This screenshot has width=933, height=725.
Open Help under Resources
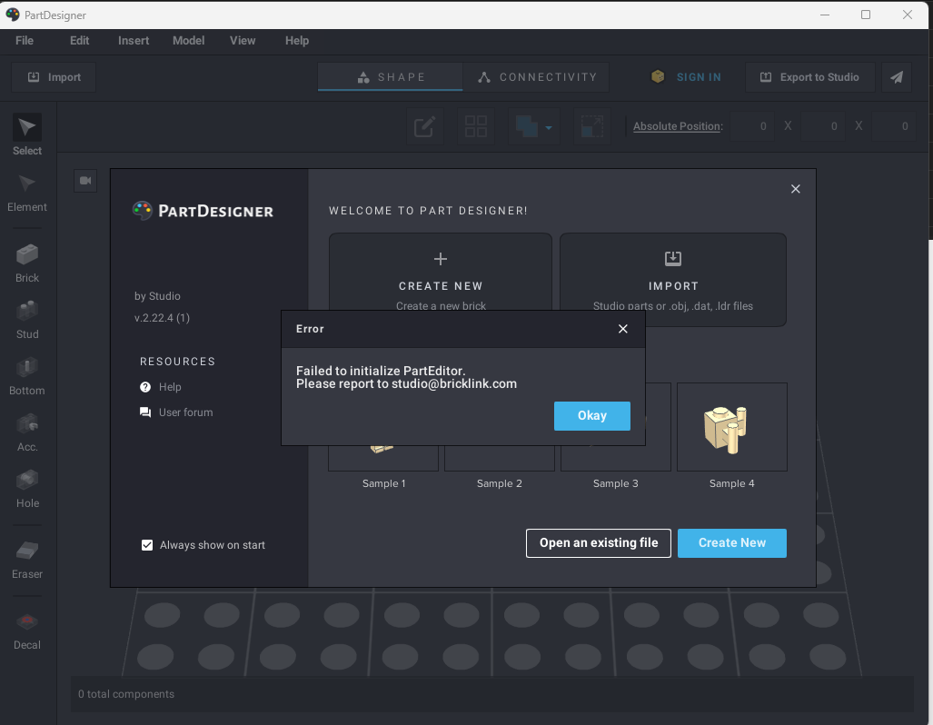[x=161, y=387]
